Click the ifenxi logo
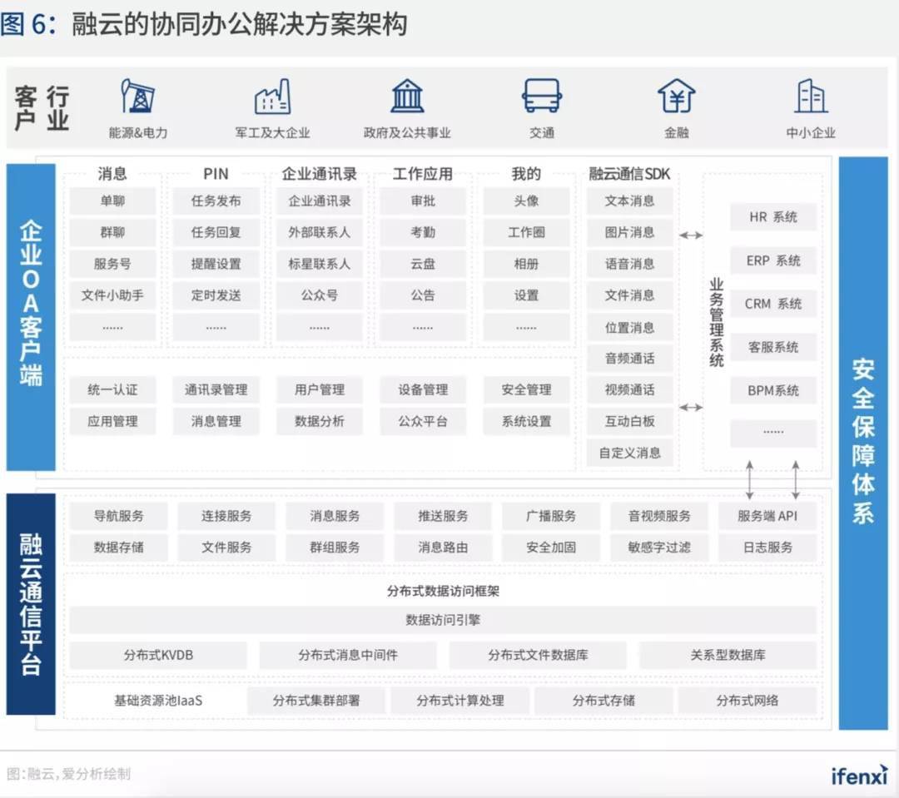The width and height of the screenshot is (899, 798). [x=859, y=775]
